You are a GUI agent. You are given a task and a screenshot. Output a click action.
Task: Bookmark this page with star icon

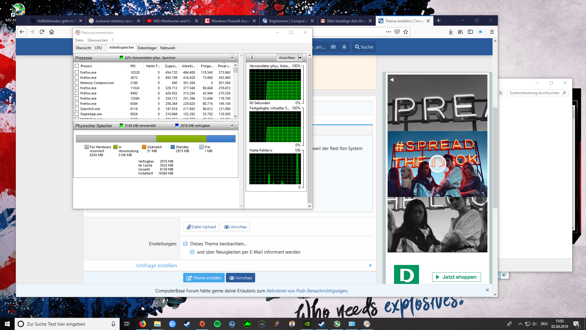(x=406, y=32)
